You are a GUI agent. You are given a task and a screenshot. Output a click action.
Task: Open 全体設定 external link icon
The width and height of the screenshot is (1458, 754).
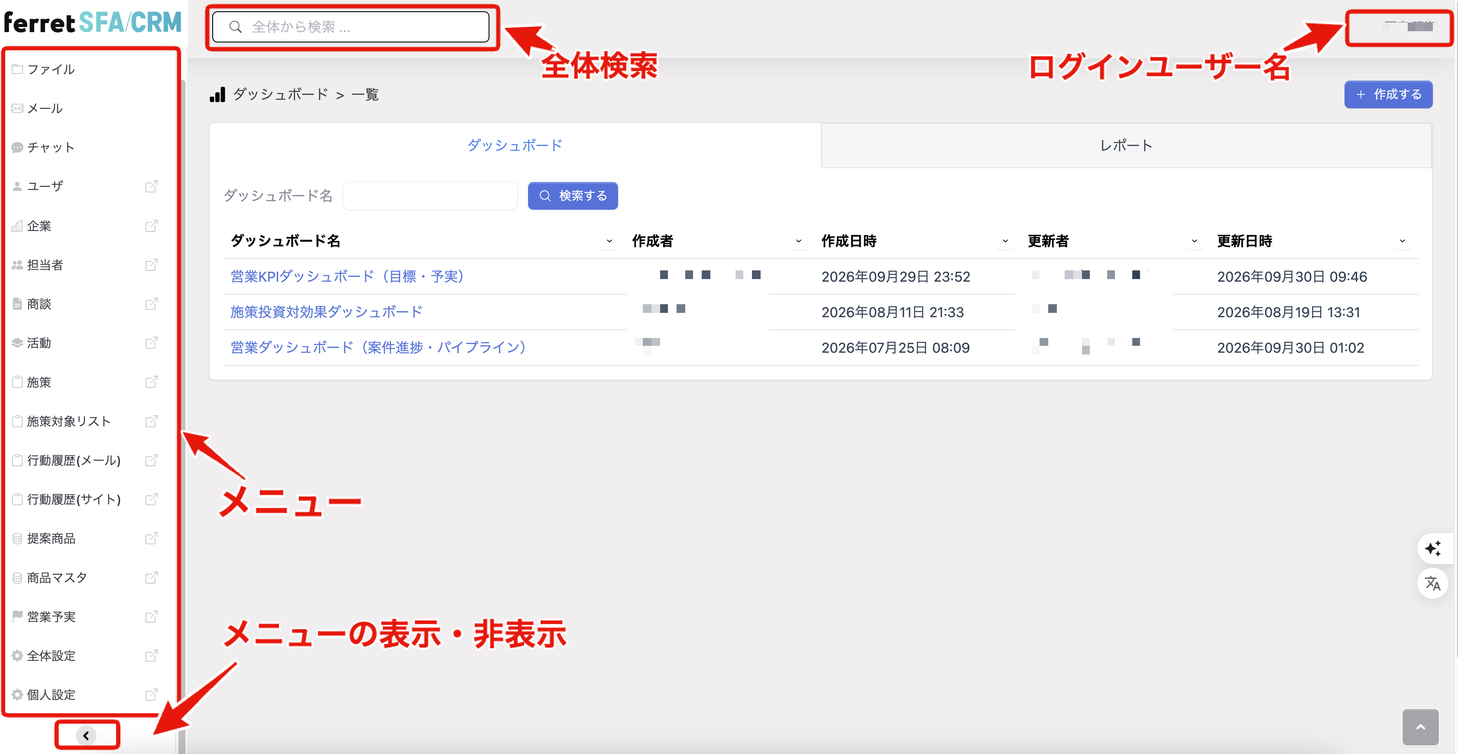pos(151,656)
